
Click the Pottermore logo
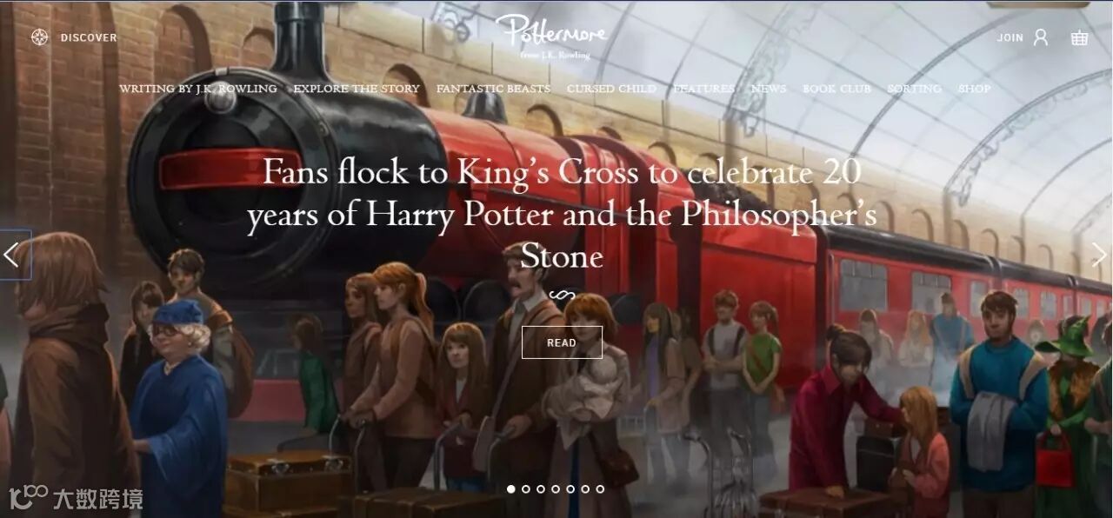click(550, 37)
